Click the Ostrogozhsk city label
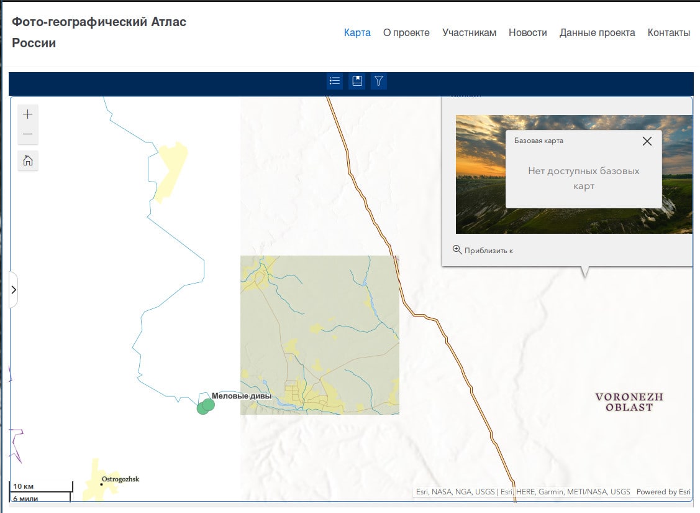700x513 pixels. point(120,479)
